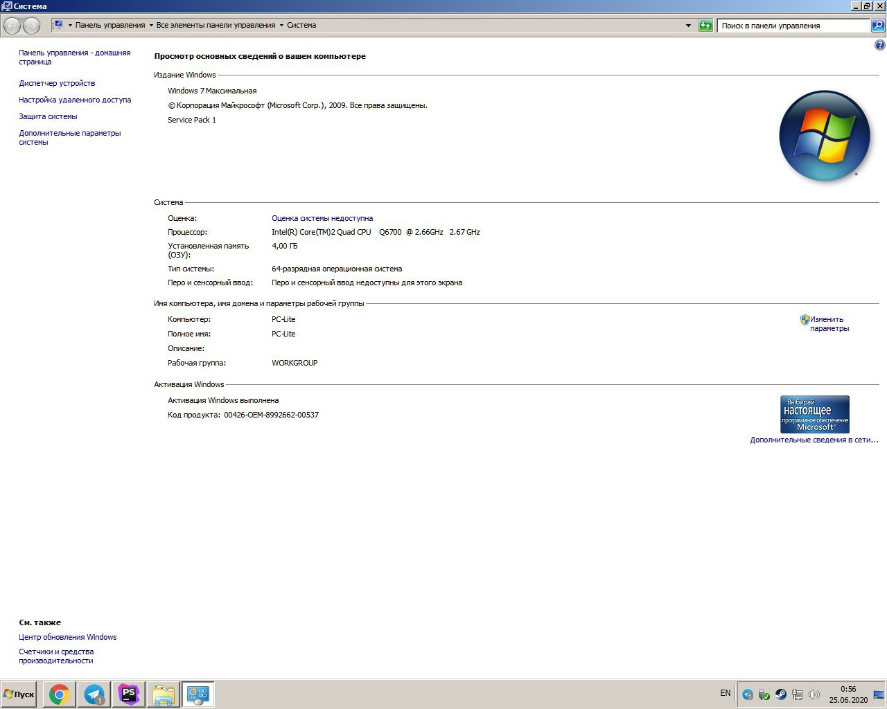
Task: Click the Safely Remove Hardware tray icon
Action: pos(764,694)
